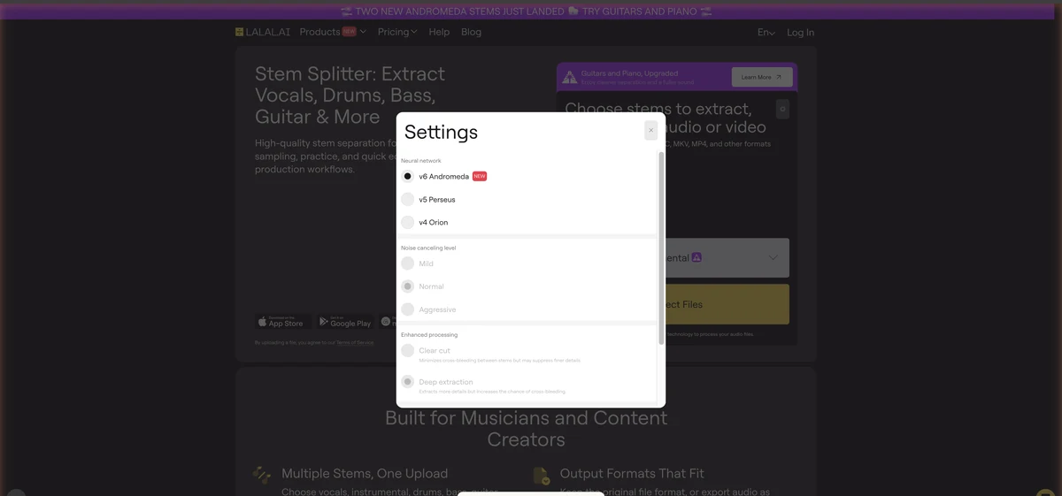Click the Guitars and Piano, Upgraded text
Image resolution: width=1062 pixels, height=496 pixels.
tap(630, 73)
